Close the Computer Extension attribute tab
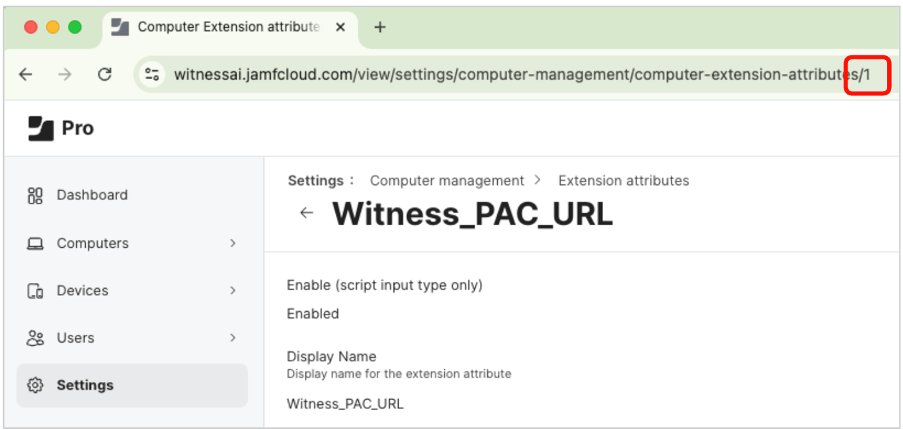The image size is (903, 430). pyautogui.click(x=340, y=27)
